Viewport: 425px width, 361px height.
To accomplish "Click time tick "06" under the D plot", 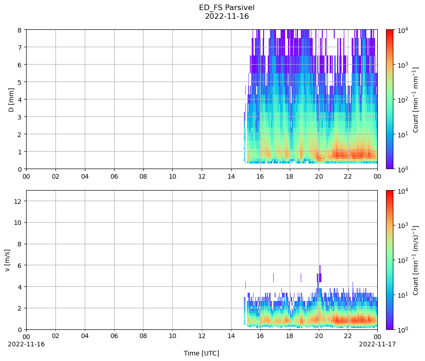I will (114, 176).
